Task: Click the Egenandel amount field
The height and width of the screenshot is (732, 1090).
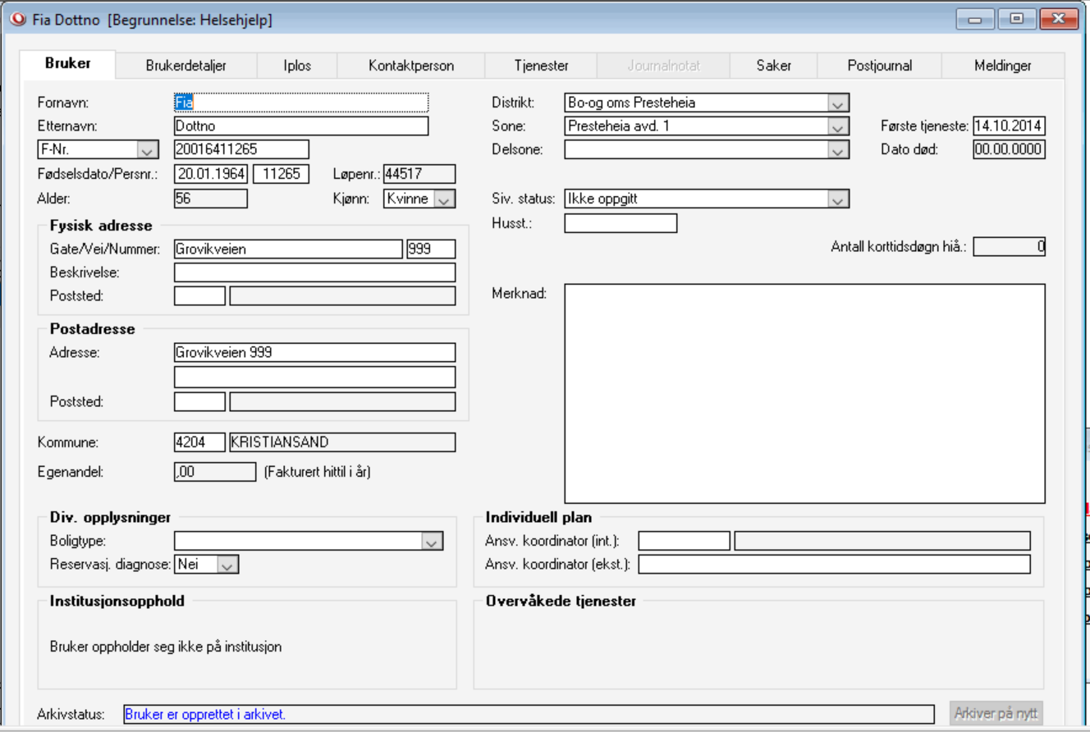Action: click(x=215, y=472)
